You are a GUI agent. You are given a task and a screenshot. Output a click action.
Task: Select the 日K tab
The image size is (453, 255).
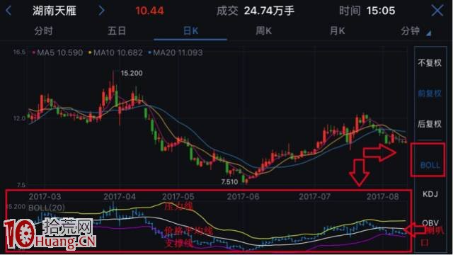pos(190,30)
